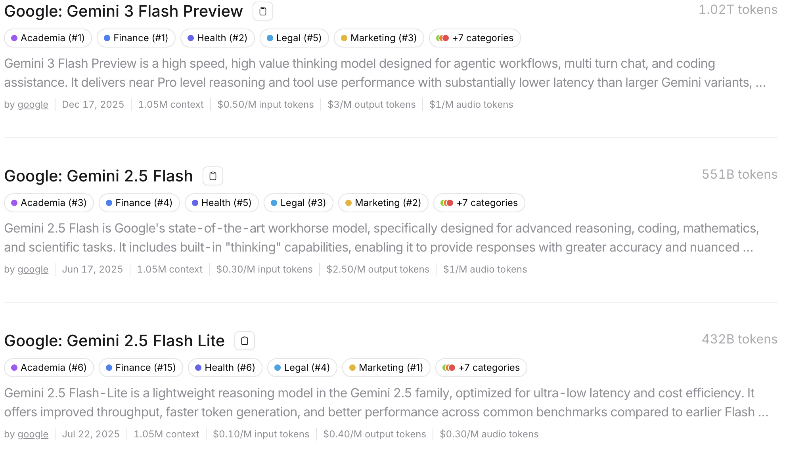Expand +7 categories for Gemini 2.5 Flash
808x454 pixels.
[479, 203]
